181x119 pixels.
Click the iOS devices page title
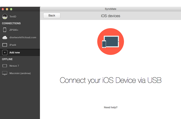pos(110,16)
